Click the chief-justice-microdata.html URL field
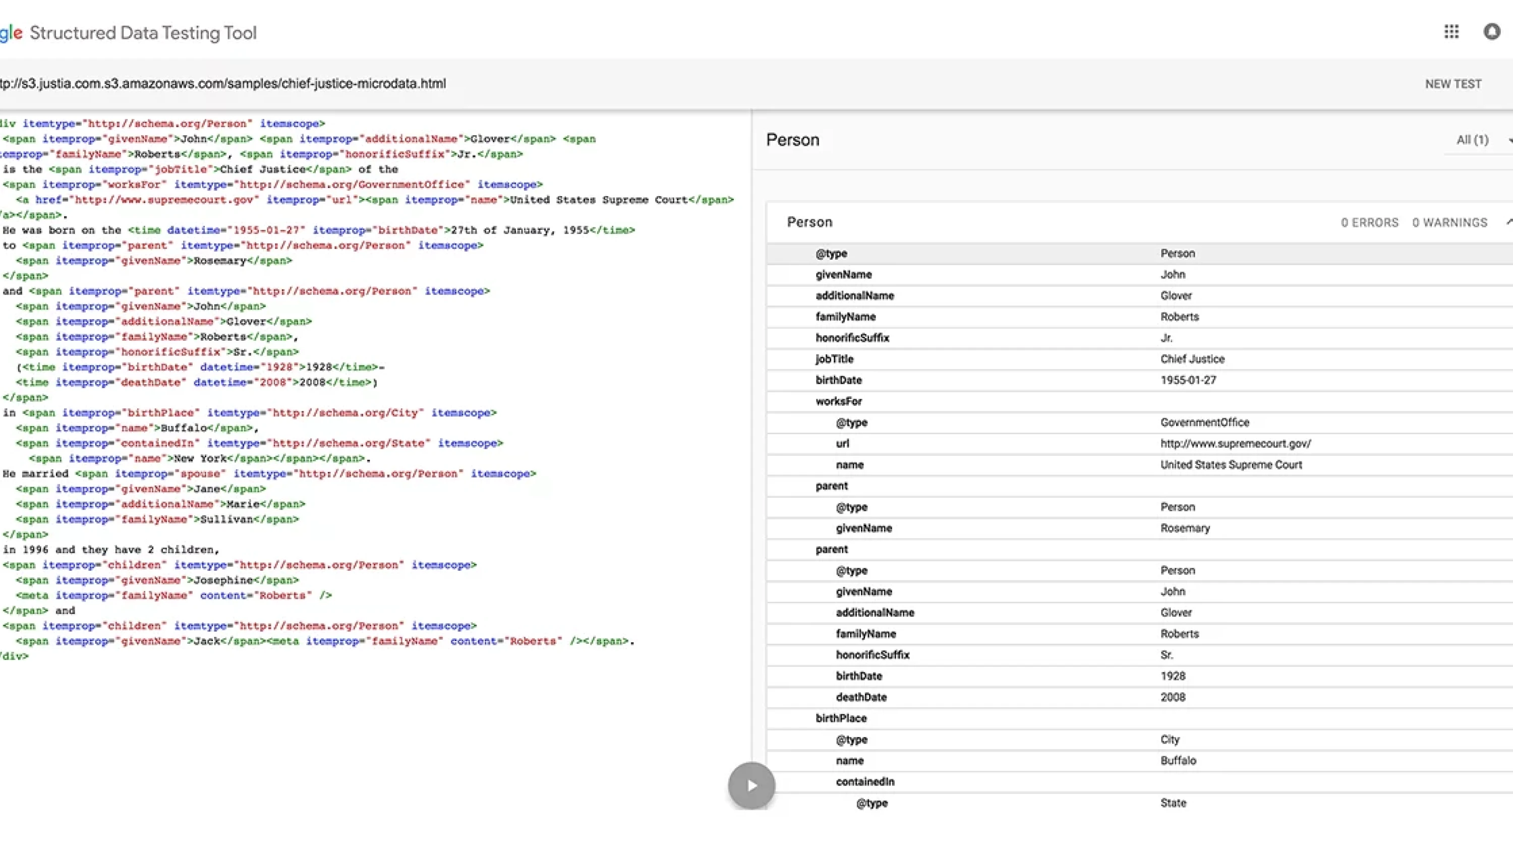The image size is (1513, 852). 223,83
